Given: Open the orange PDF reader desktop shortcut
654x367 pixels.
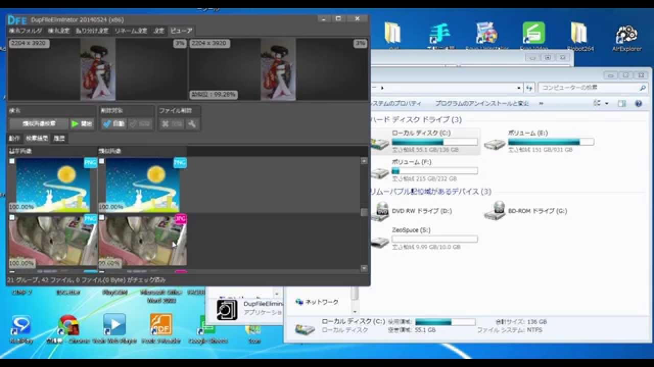Looking at the screenshot, I should (x=161, y=329).
